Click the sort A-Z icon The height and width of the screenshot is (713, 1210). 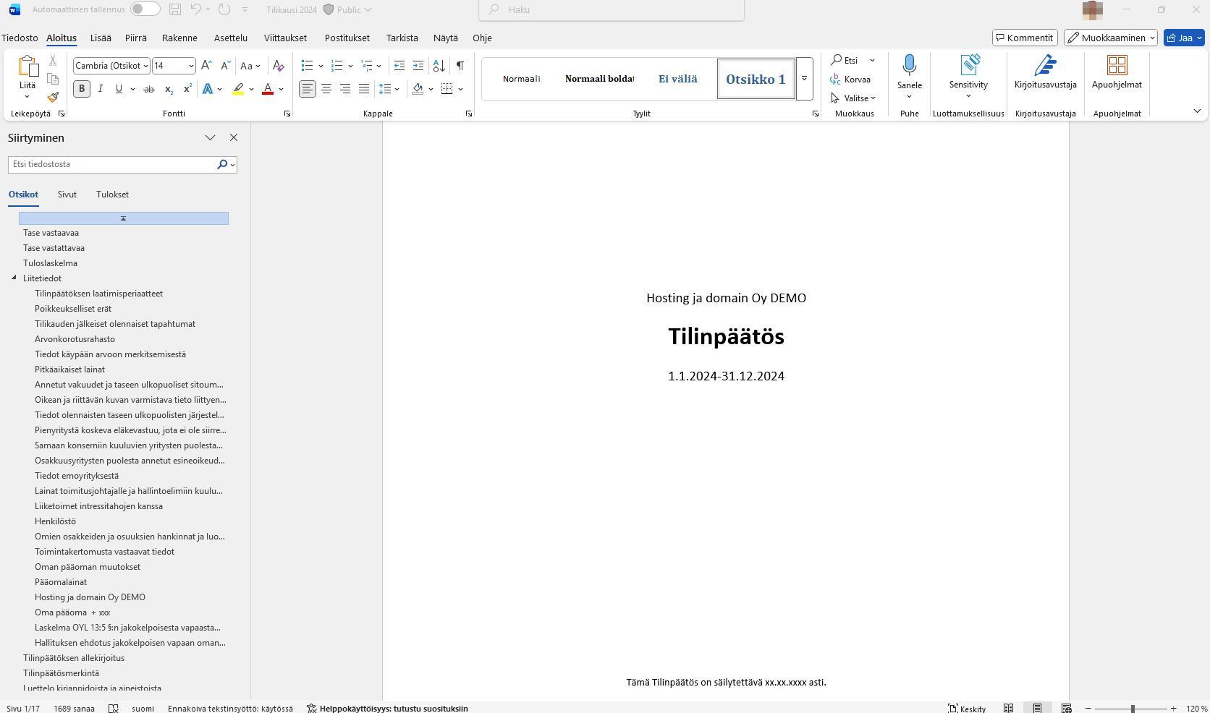coord(439,66)
